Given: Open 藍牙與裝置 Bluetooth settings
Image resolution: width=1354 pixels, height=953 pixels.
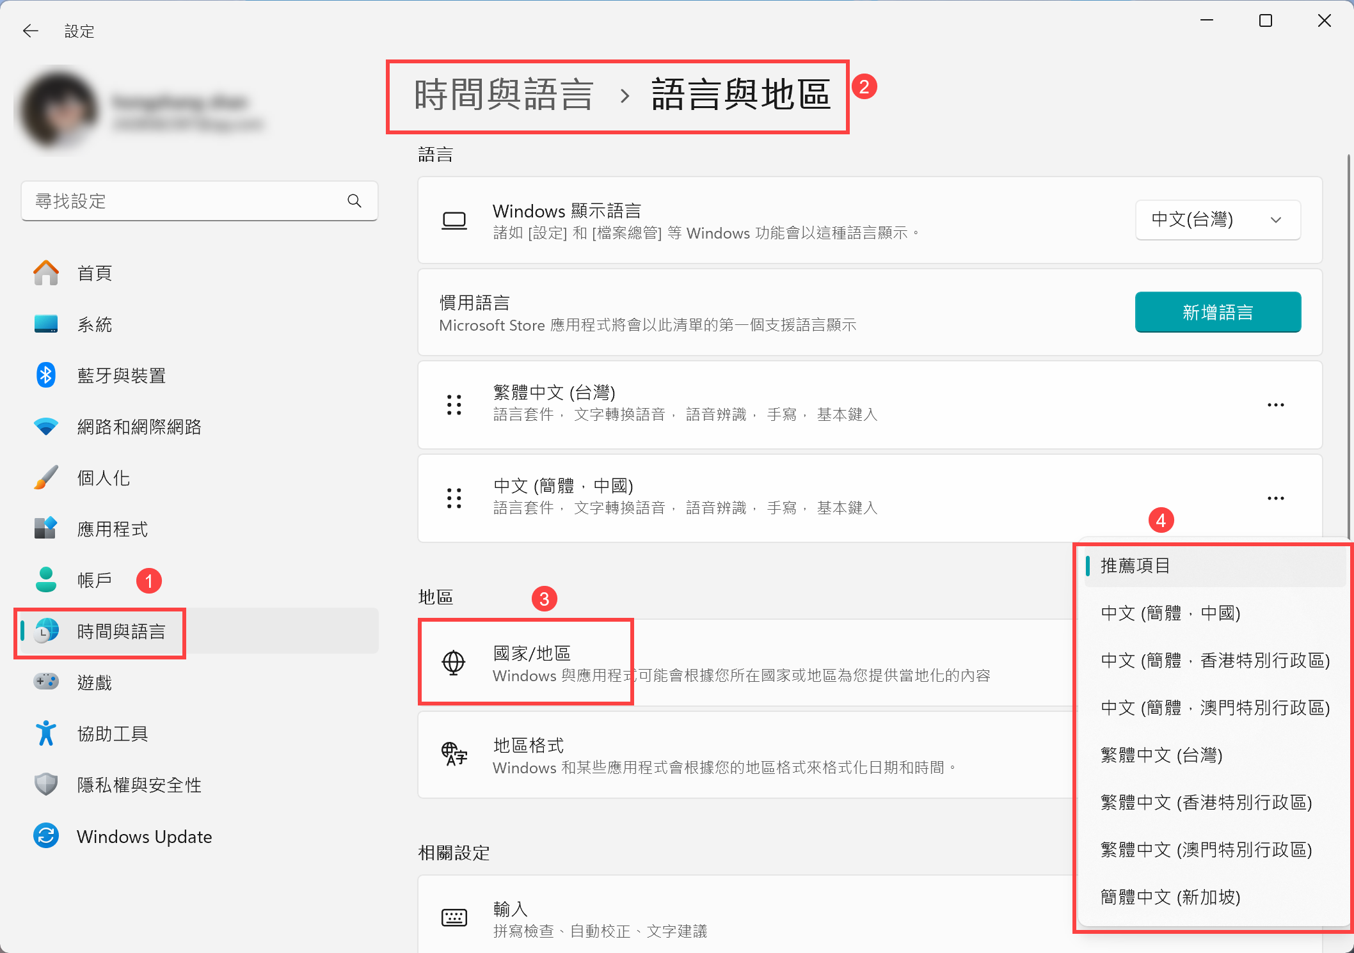Looking at the screenshot, I should [121, 375].
